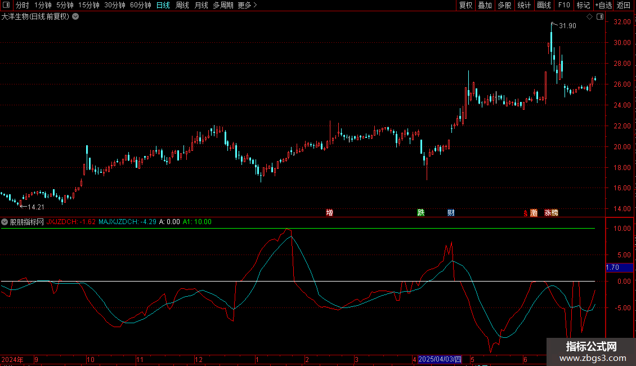Click the 复权 button
Viewport: 636px width, 366px height.
tap(465, 5)
